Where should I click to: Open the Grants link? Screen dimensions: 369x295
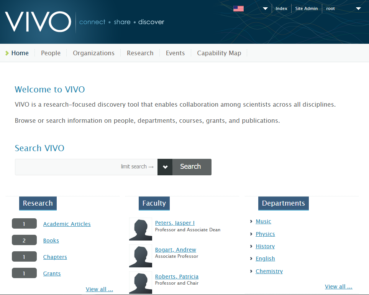pyautogui.click(x=52, y=273)
